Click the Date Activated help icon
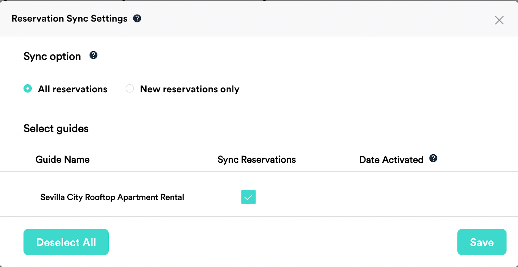This screenshot has height=267, width=518. (x=433, y=158)
